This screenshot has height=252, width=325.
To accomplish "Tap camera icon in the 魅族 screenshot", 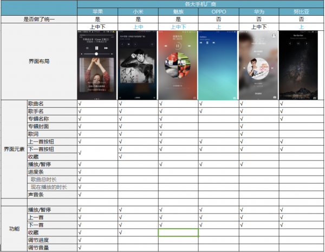I will coord(194,98).
